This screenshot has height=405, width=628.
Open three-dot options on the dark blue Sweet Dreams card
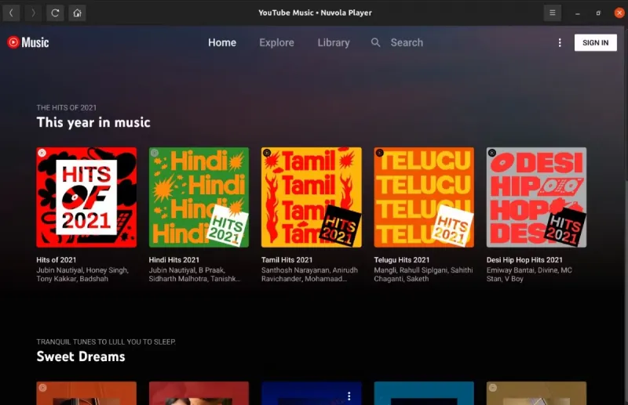tap(349, 396)
